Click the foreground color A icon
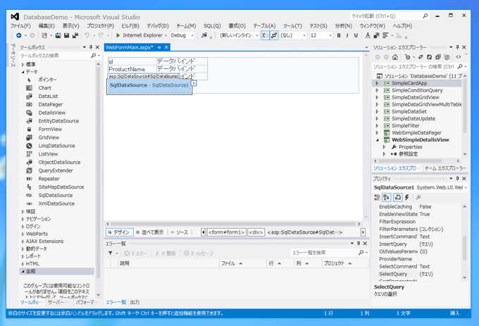 pyautogui.click(x=368, y=35)
